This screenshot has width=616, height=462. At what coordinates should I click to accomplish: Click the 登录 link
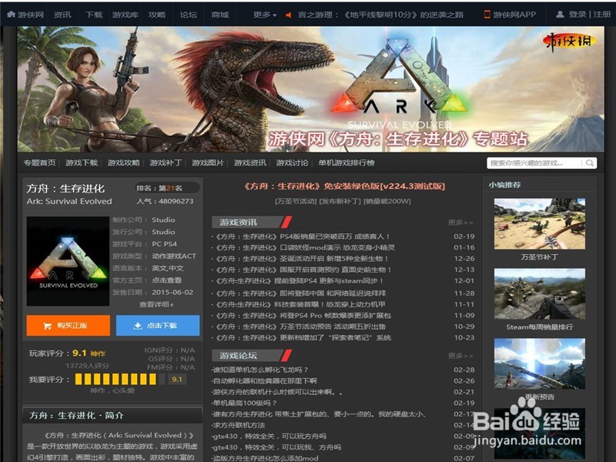coord(577,15)
